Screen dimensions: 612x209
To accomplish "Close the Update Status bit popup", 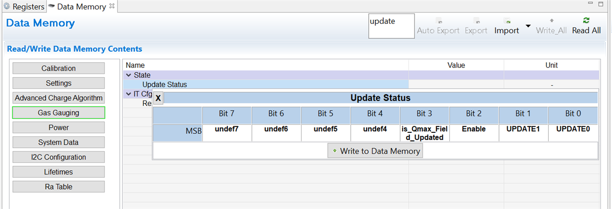I will tap(158, 98).
